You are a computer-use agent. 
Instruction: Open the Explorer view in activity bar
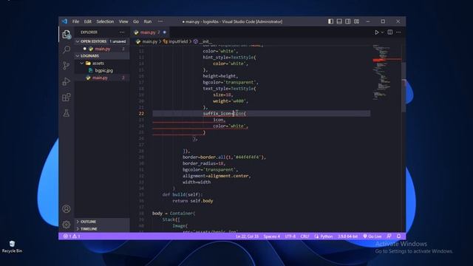[66, 35]
